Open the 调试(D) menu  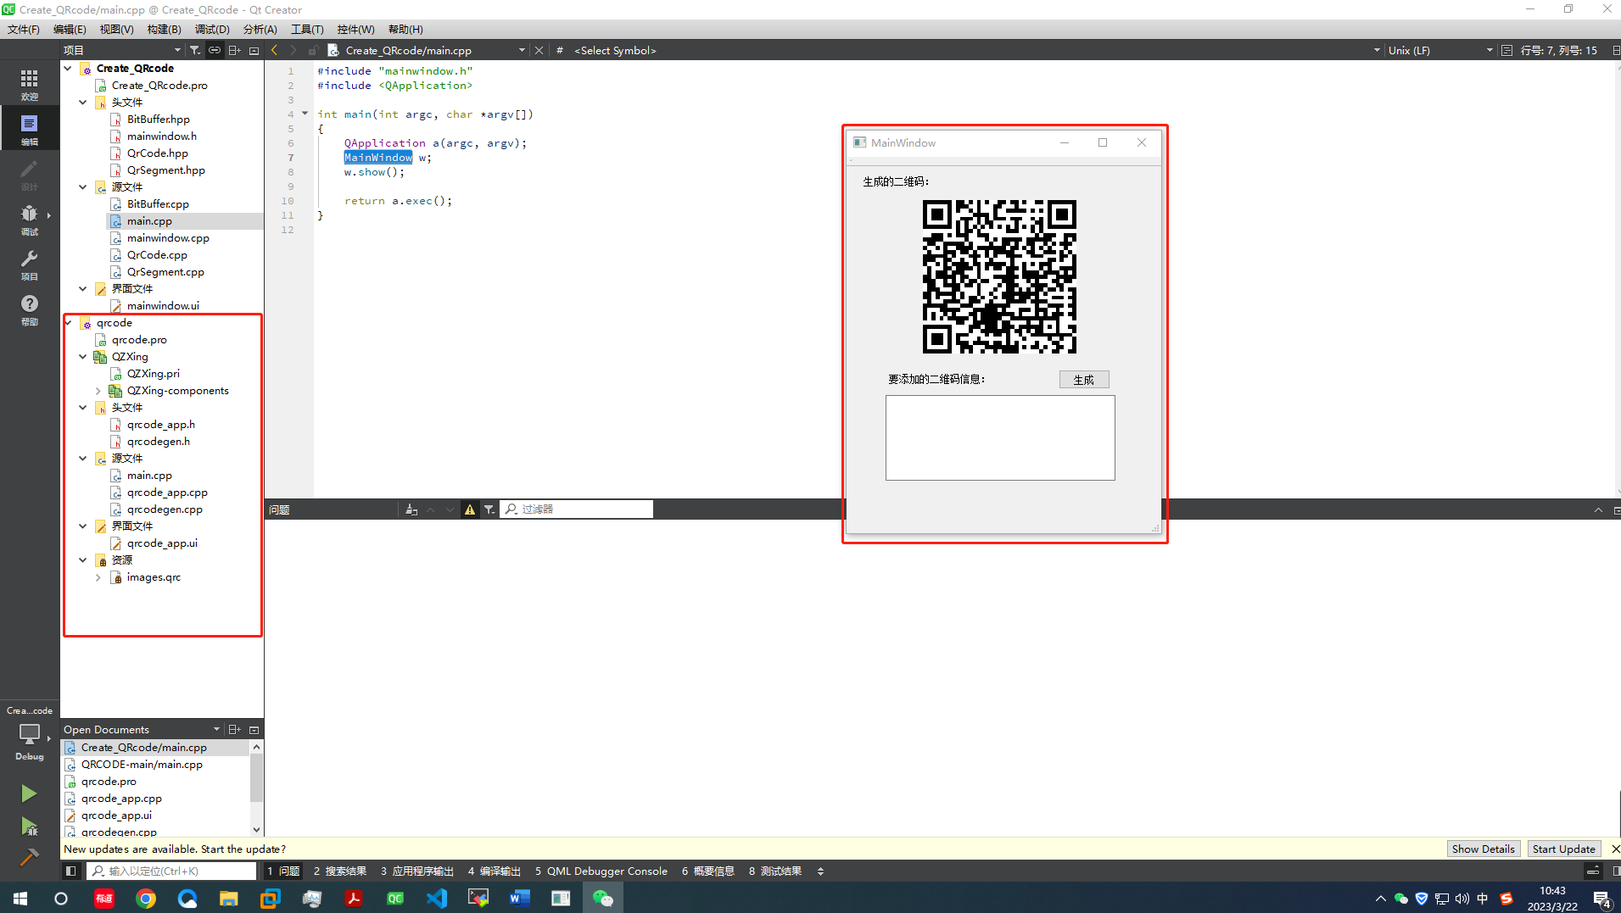212,29
